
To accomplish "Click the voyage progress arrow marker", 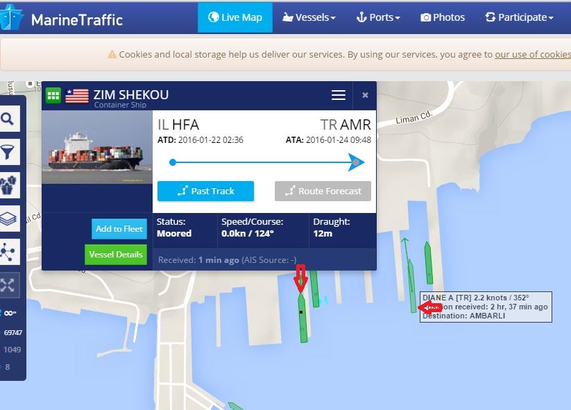I will coord(356,162).
